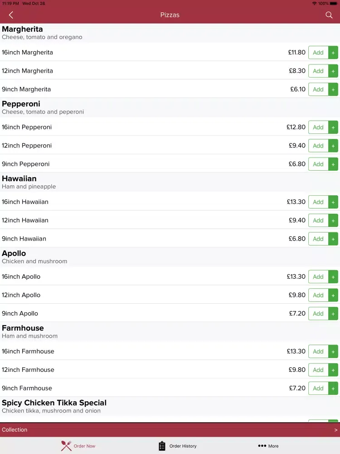Tap the green plus for 16inch Apollo
Image resolution: width=340 pixels, height=454 pixels.
pos(333,277)
